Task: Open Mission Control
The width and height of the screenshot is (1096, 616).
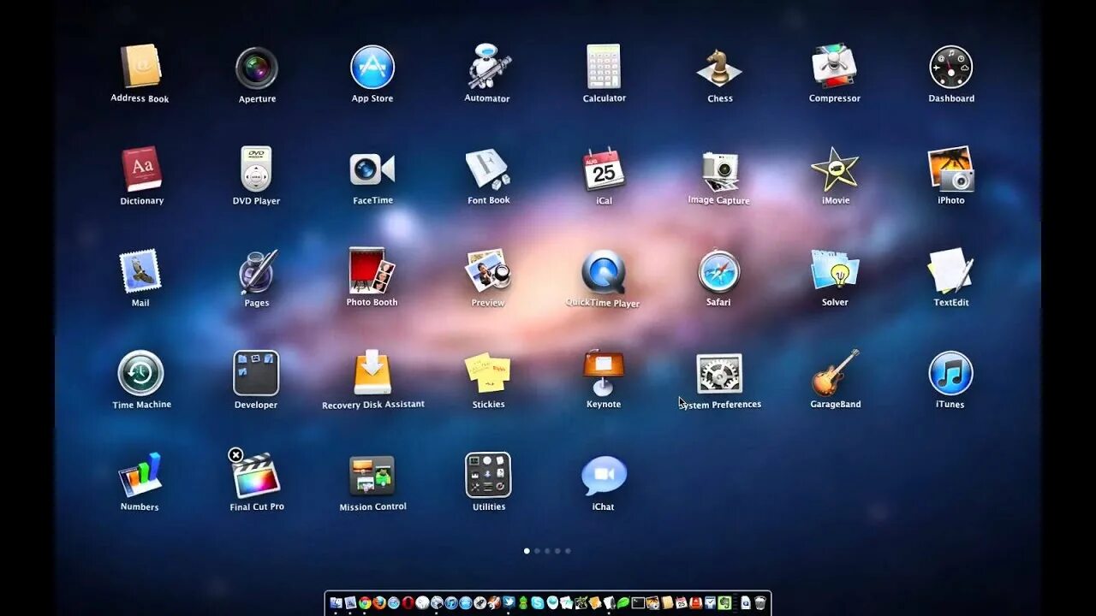Action: 372,476
